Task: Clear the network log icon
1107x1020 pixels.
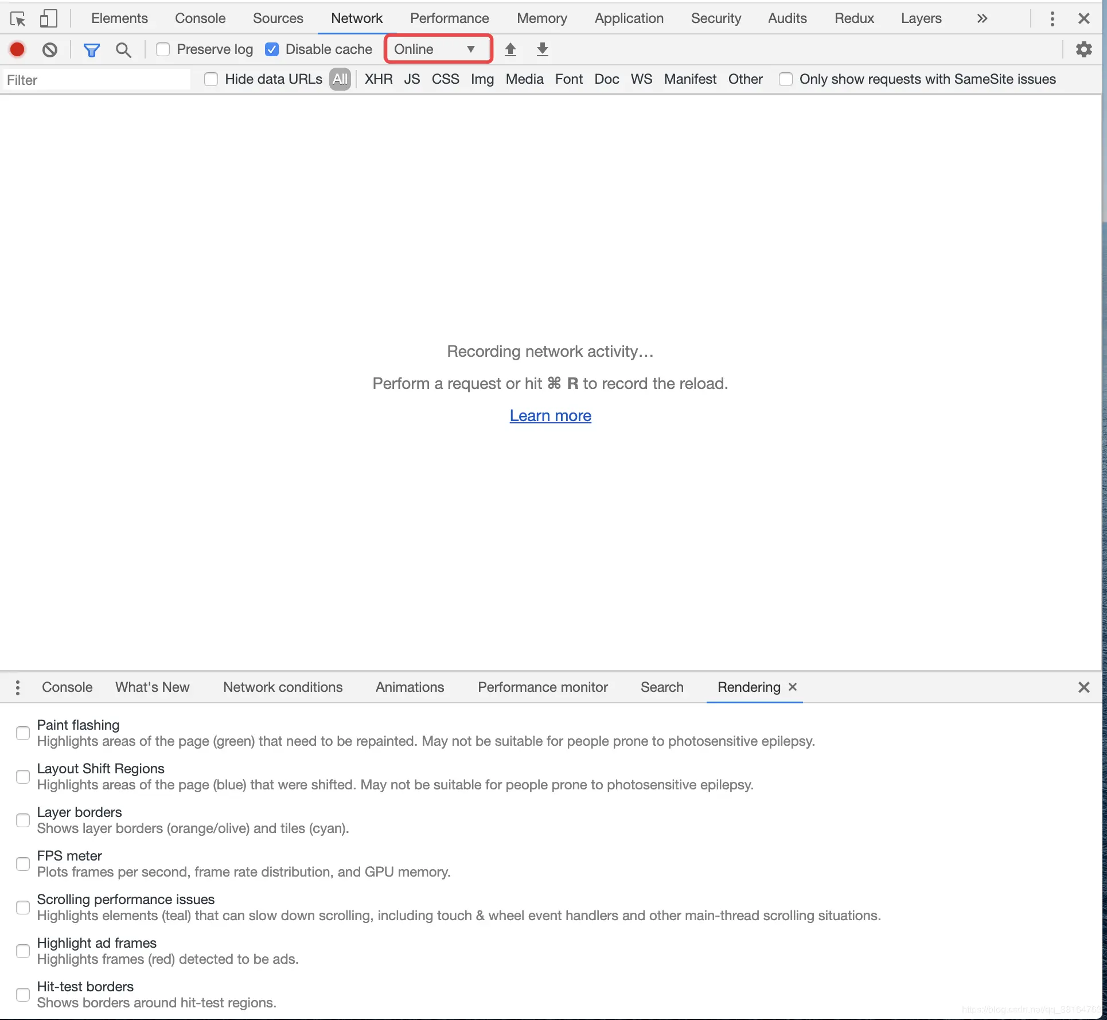Action: pyautogui.click(x=50, y=49)
